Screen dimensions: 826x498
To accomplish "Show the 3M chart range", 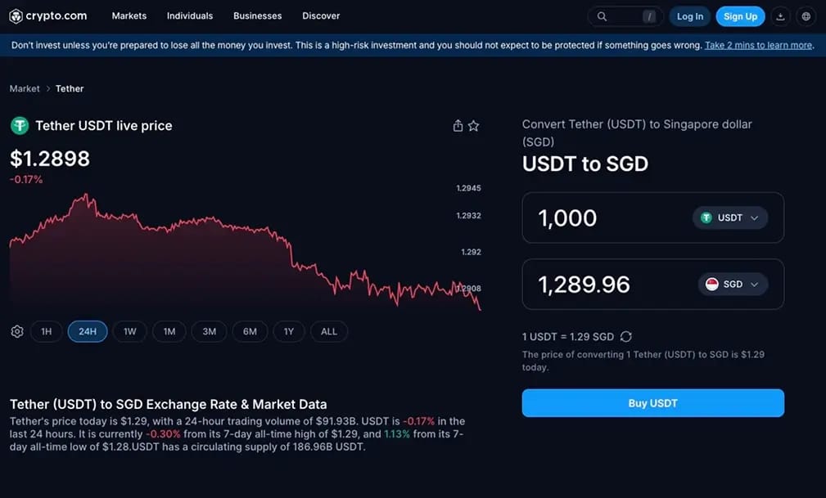I will pyautogui.click(x=209, y=332).
